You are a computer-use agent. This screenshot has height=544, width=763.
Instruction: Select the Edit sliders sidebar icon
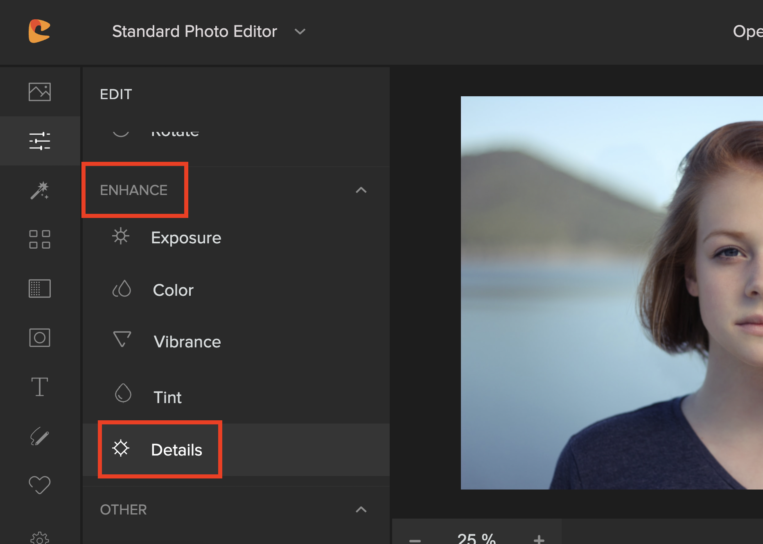pyautogui.click(x=40, y=141)
